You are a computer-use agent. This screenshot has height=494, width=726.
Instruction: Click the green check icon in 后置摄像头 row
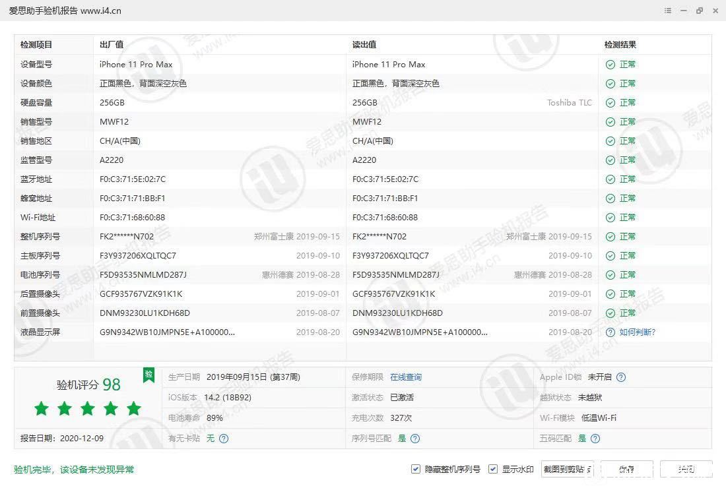pos(610,294)
